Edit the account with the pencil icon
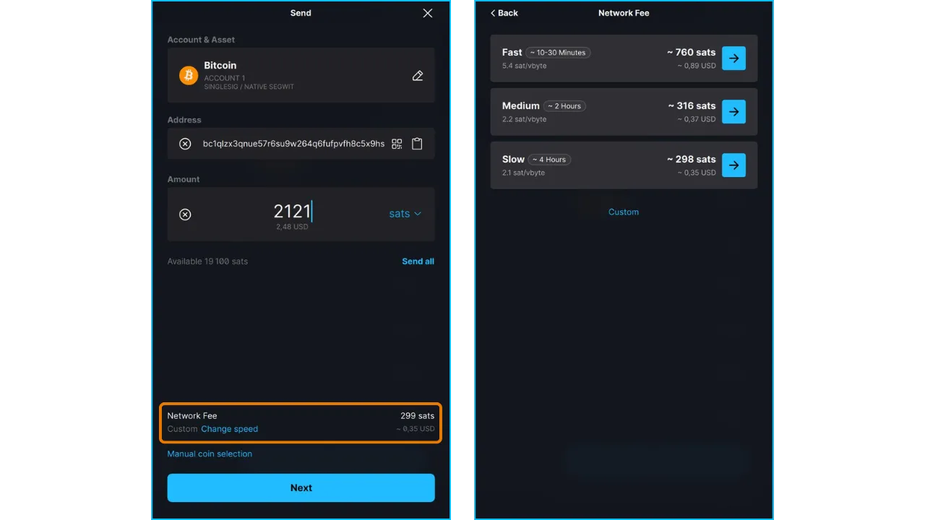 pos(418,76)
